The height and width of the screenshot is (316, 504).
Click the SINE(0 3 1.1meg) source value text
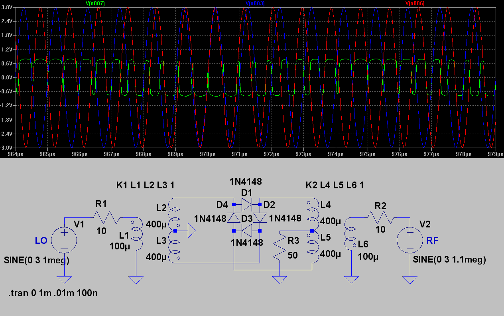[449, 260]
